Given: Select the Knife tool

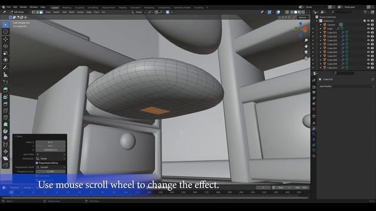Looking at the screenshot, I should pos(5,117).
